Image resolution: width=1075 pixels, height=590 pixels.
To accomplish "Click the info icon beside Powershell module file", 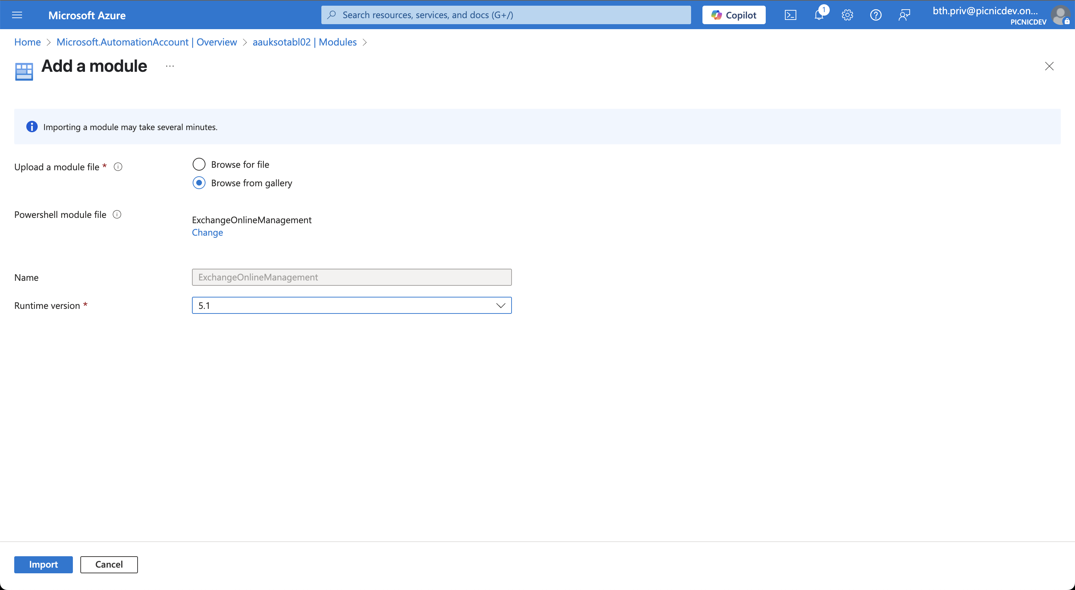I will 117,214.
